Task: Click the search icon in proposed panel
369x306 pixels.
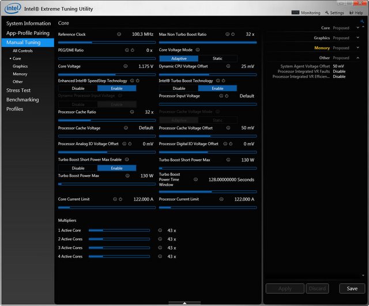Action: (362, 21)
